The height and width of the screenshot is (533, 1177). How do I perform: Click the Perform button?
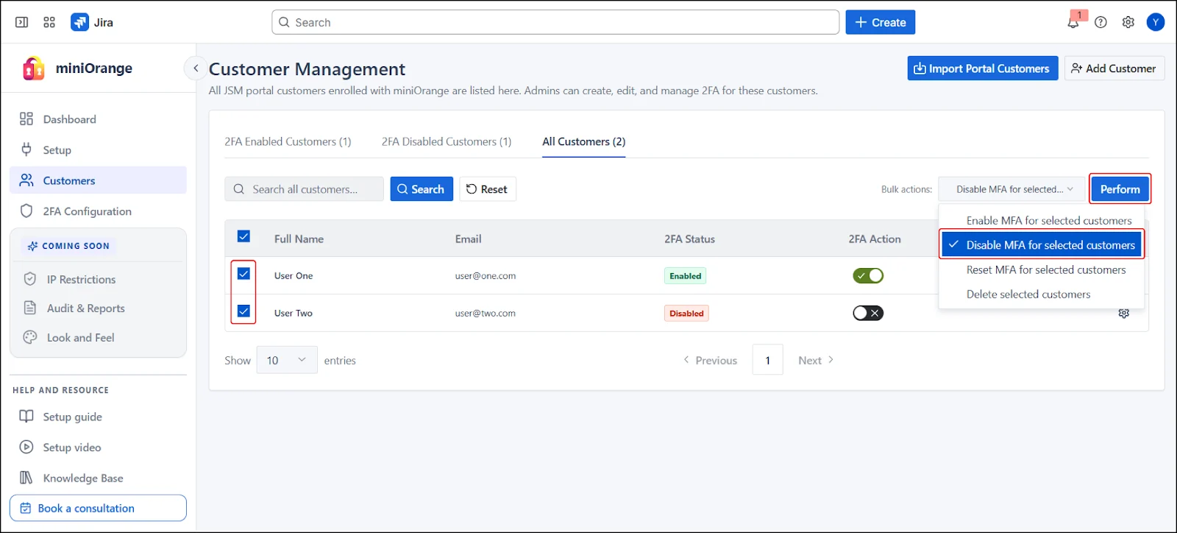(x=1120, y=189)
